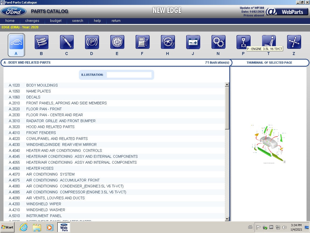
Task: Select the body category icon A
Action: click(16, 43)
